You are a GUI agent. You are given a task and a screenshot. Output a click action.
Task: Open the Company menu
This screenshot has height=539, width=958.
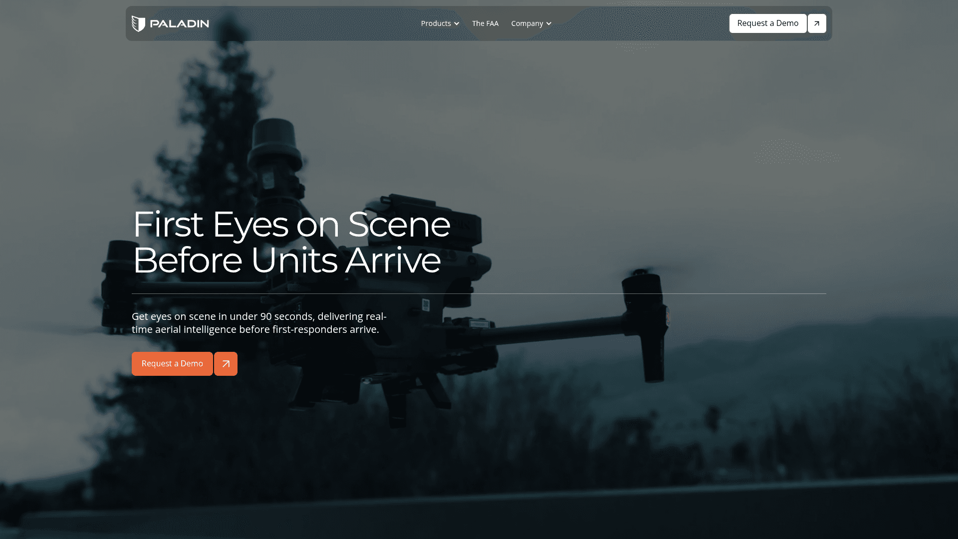tap(527, 23)
